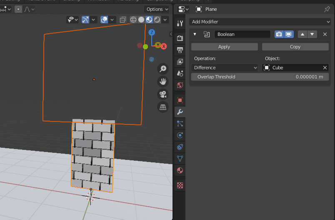Click the pin icon in properties header
The width and height of the screenshot is (335, 220).
(327, 9)
